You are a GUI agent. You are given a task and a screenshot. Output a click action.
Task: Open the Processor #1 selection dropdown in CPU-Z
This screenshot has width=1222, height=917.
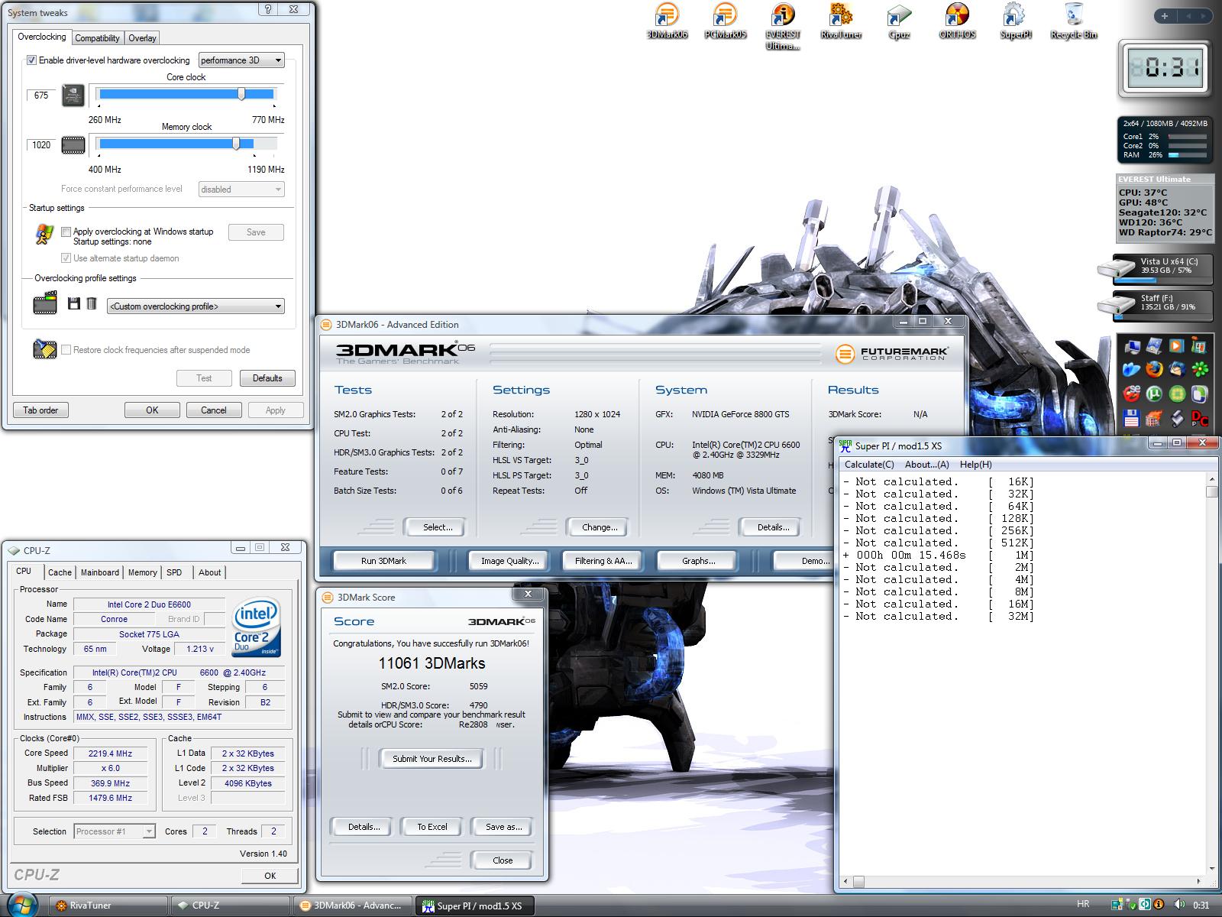point(115,831)
